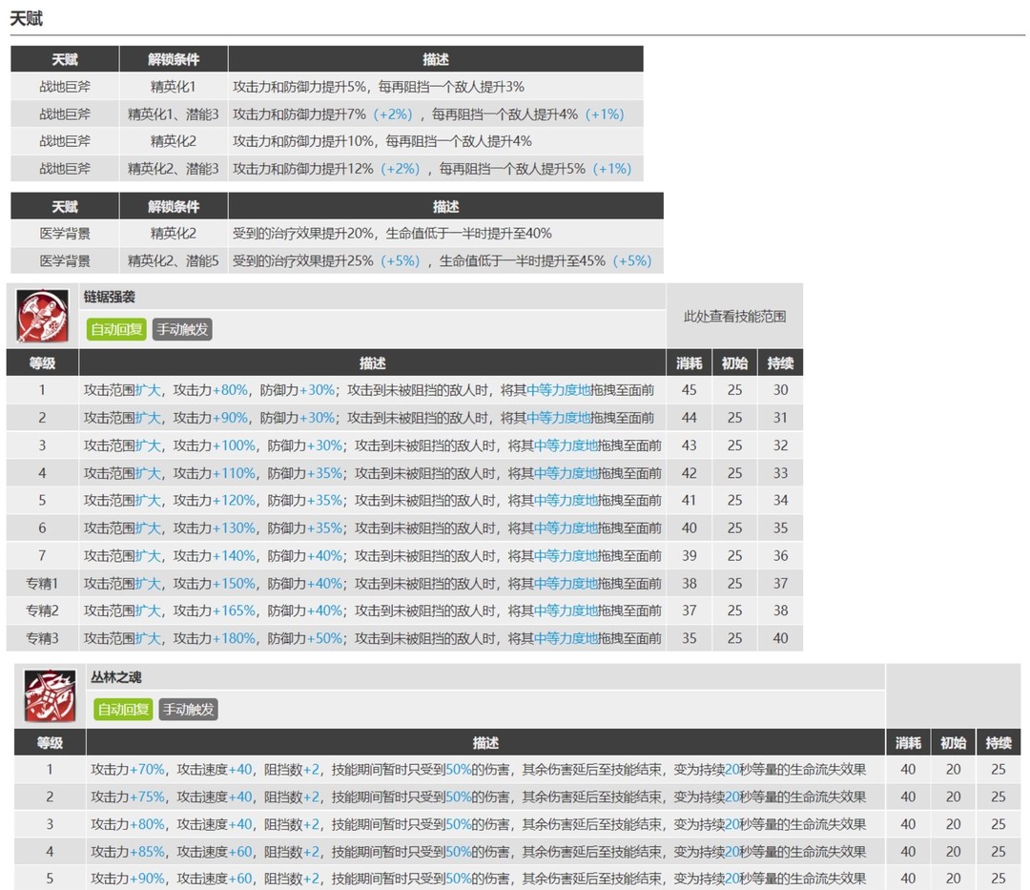The image size is (1030, 890).
Task: Click 消耗 column header in 链锯强袭 table
Action: pyautogui.click(x=689, y=363)
